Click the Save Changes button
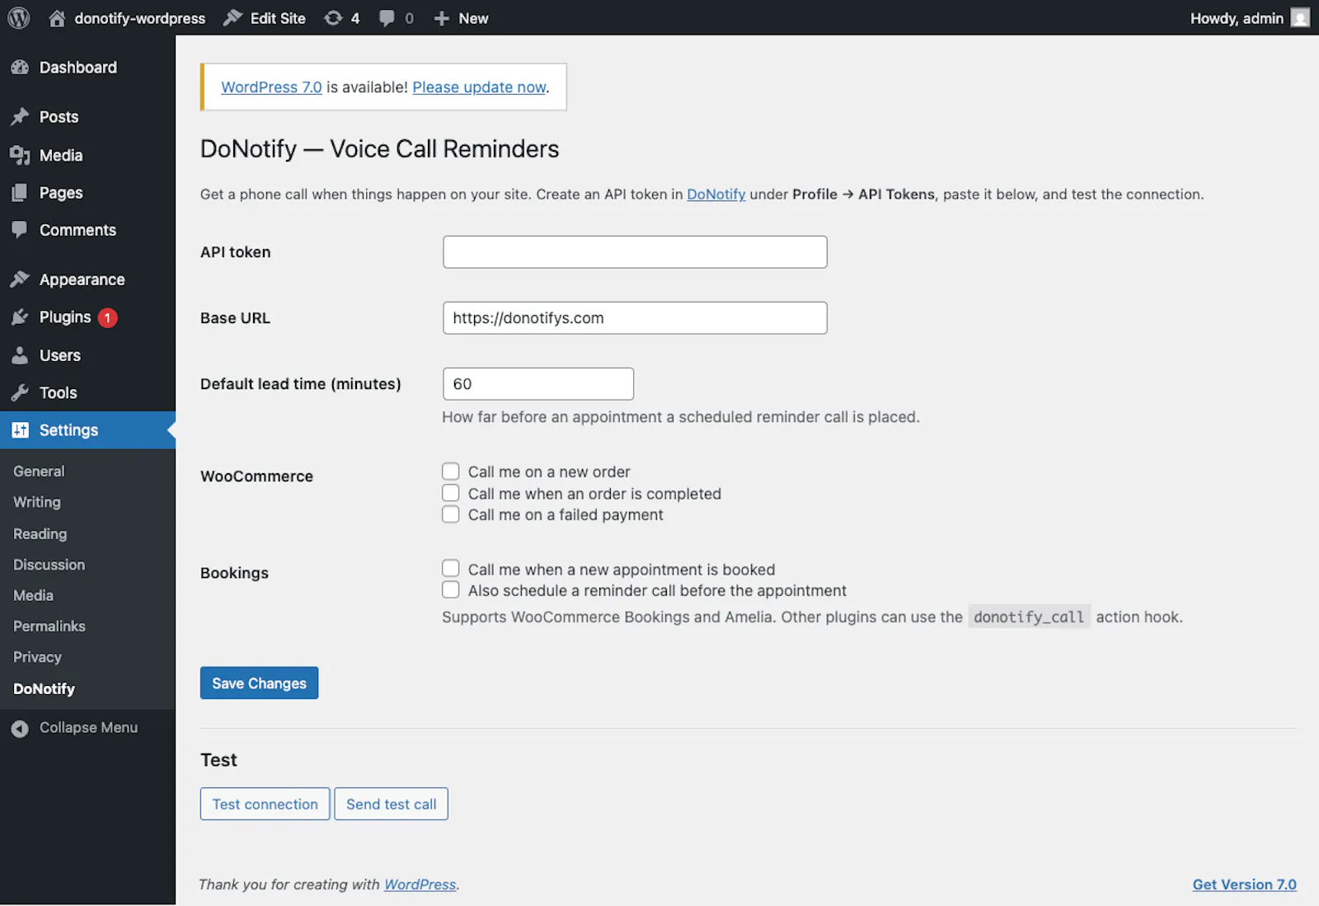The height and width of the screenshot is (906, 1319). (x=259, y=683)
